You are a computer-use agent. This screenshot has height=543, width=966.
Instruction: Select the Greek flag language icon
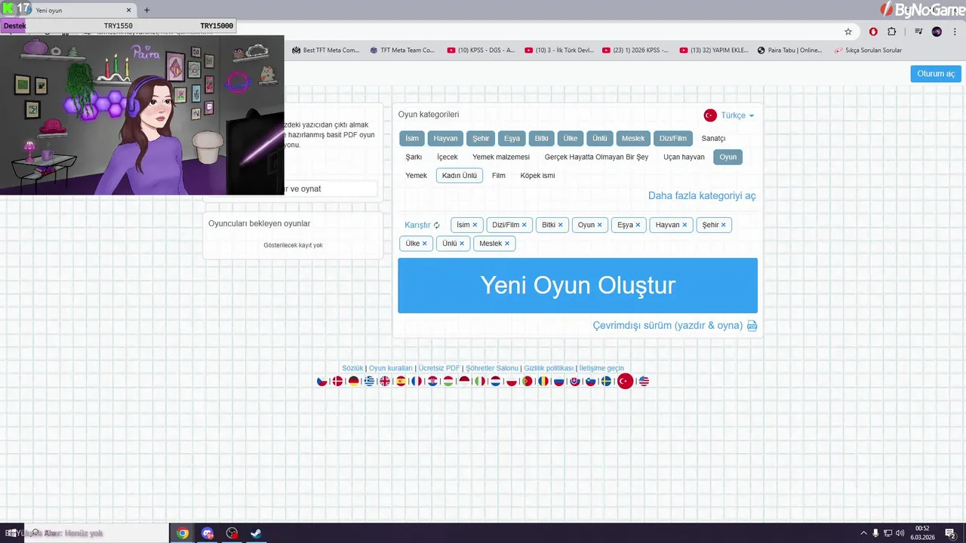point(369,382)
